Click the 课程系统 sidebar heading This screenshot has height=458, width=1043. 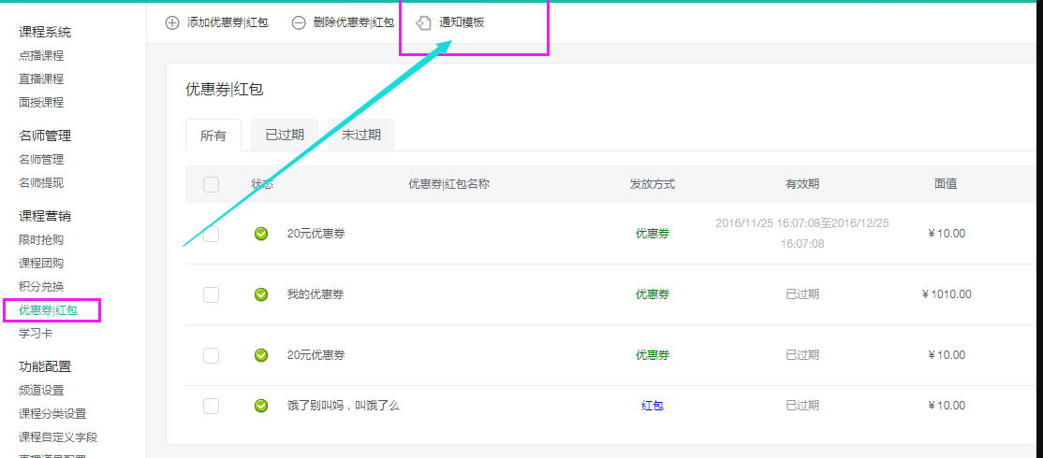(x=45, y=32)
